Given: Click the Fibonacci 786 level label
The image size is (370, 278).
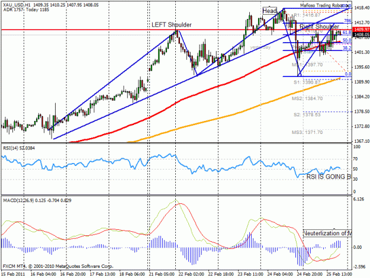Looking at the screenshot, I should (348, 21).
